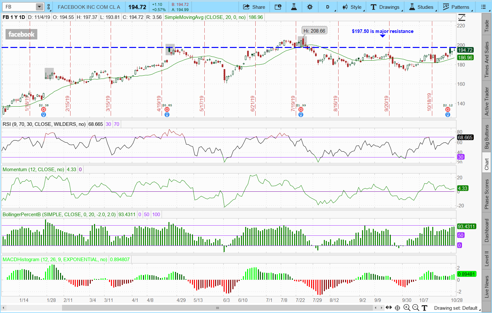Click the zoom out magnifier icon
The image size is (492, 313).
[x=415, y=307]
